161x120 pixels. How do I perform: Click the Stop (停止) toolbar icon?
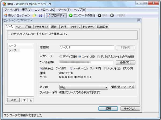99,15
